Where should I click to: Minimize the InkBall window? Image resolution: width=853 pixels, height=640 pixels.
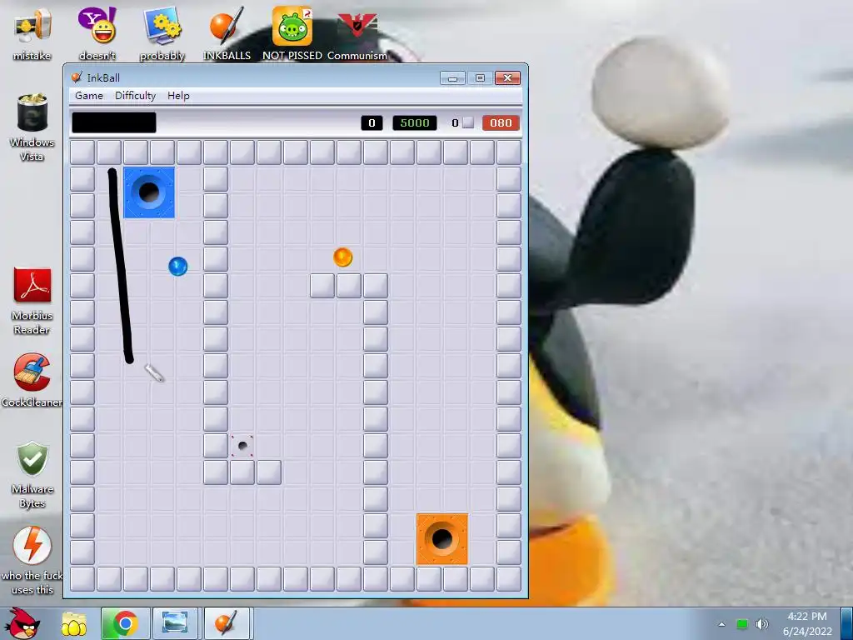(452, 78)
